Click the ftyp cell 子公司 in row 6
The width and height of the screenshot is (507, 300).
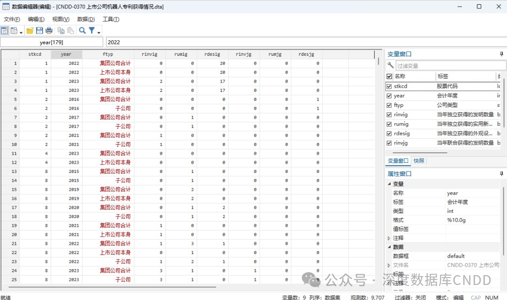click(x=108, y=108)
